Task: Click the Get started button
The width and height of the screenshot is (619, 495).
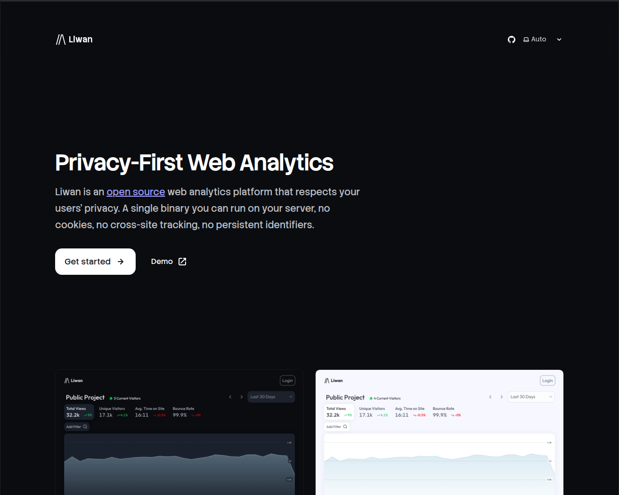Action: [95, 262]
